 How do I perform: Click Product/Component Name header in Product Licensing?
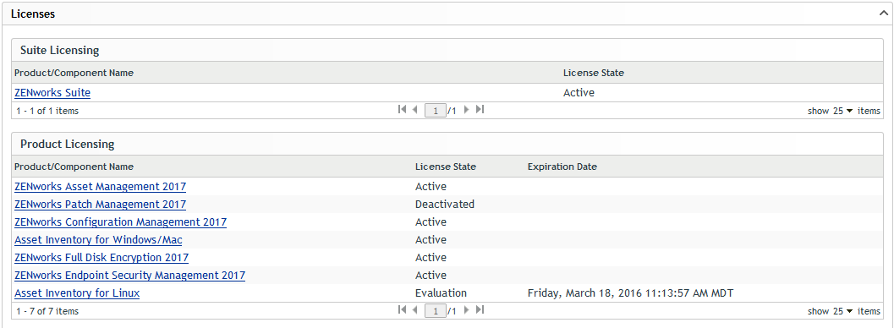coord(74,167)
